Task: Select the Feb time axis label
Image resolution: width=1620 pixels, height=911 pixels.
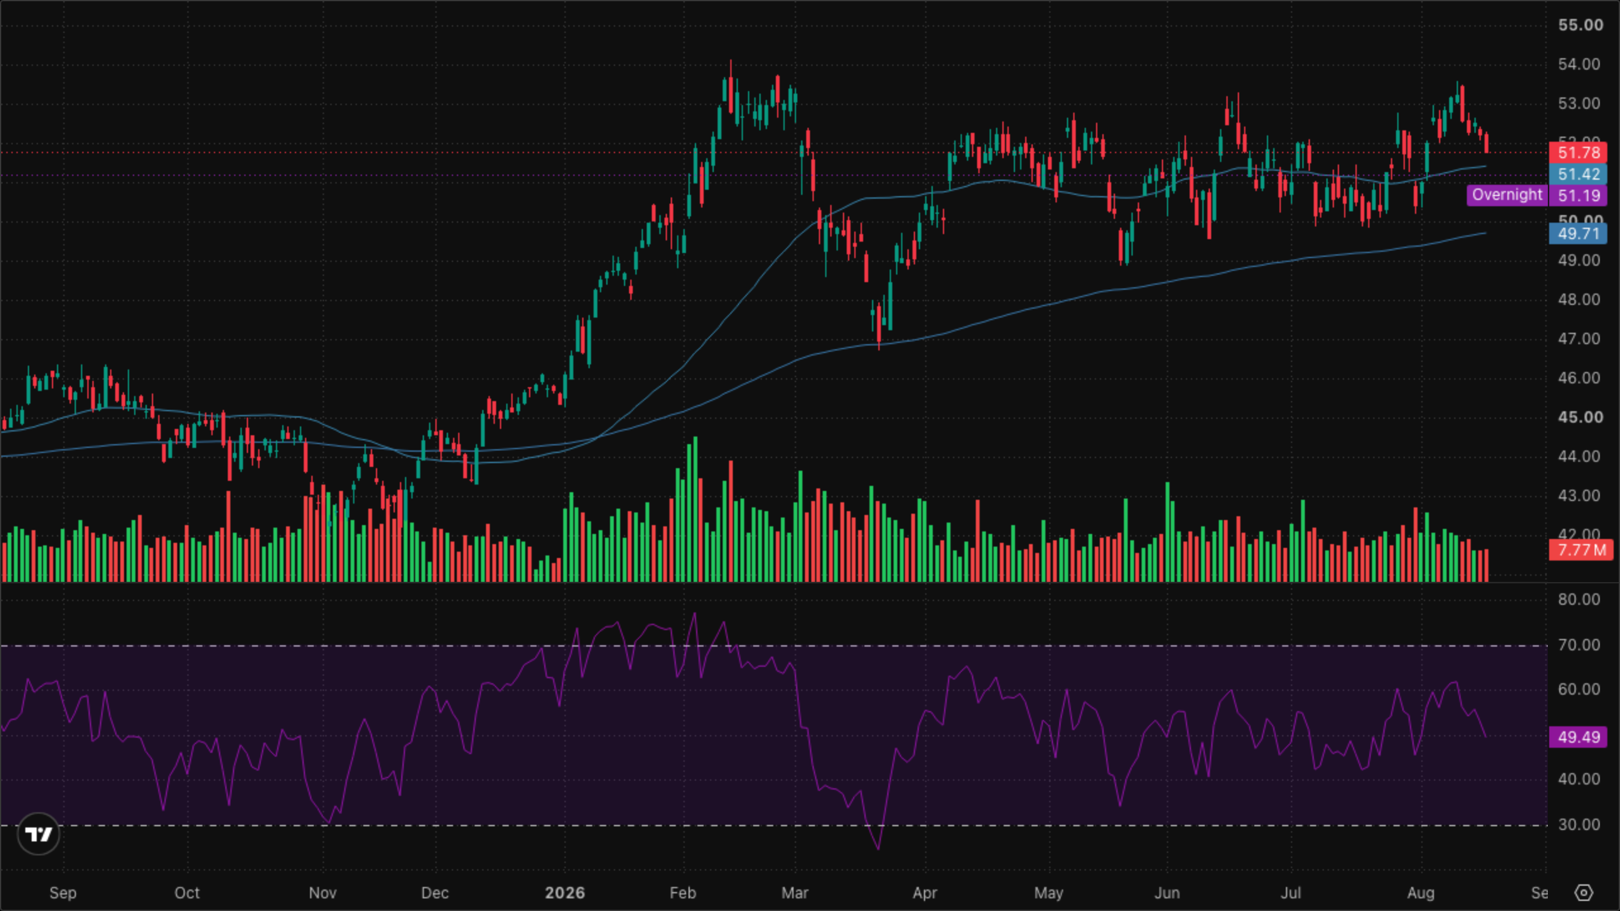Action: tap(683, 893)
